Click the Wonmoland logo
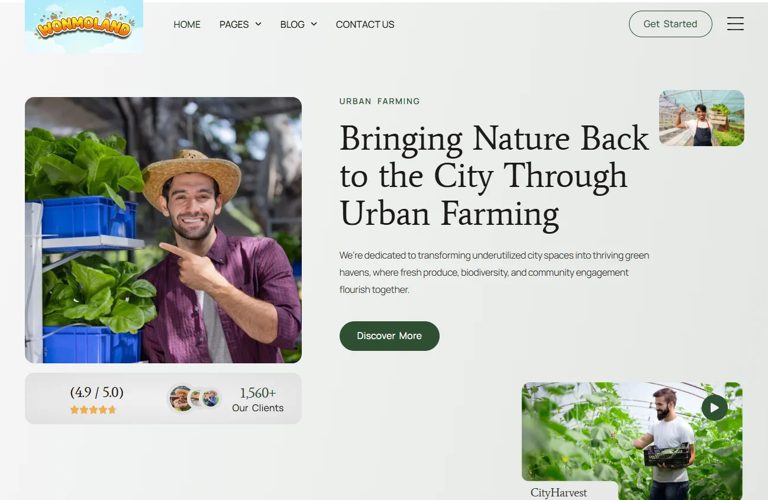 coord(84,27)
